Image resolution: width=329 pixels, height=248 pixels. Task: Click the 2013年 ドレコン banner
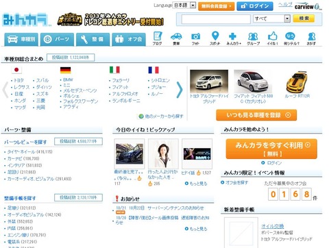tap(110, 19)
